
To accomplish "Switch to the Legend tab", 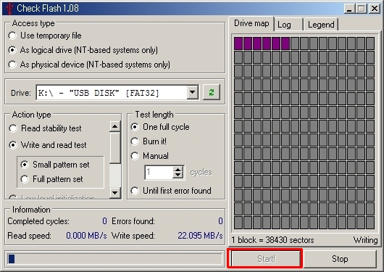I will click(x=321, y=25).
